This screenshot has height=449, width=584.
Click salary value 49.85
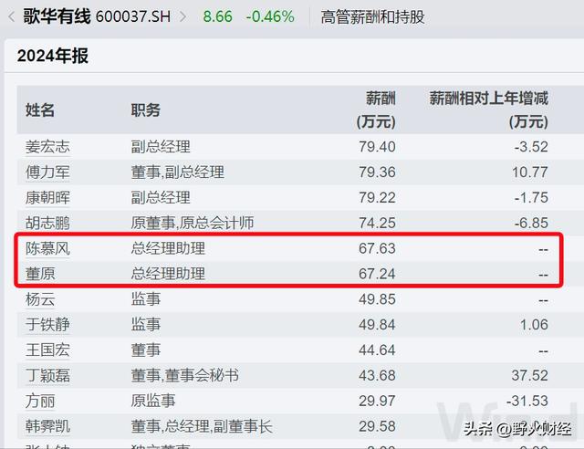(x=377, y=299)
